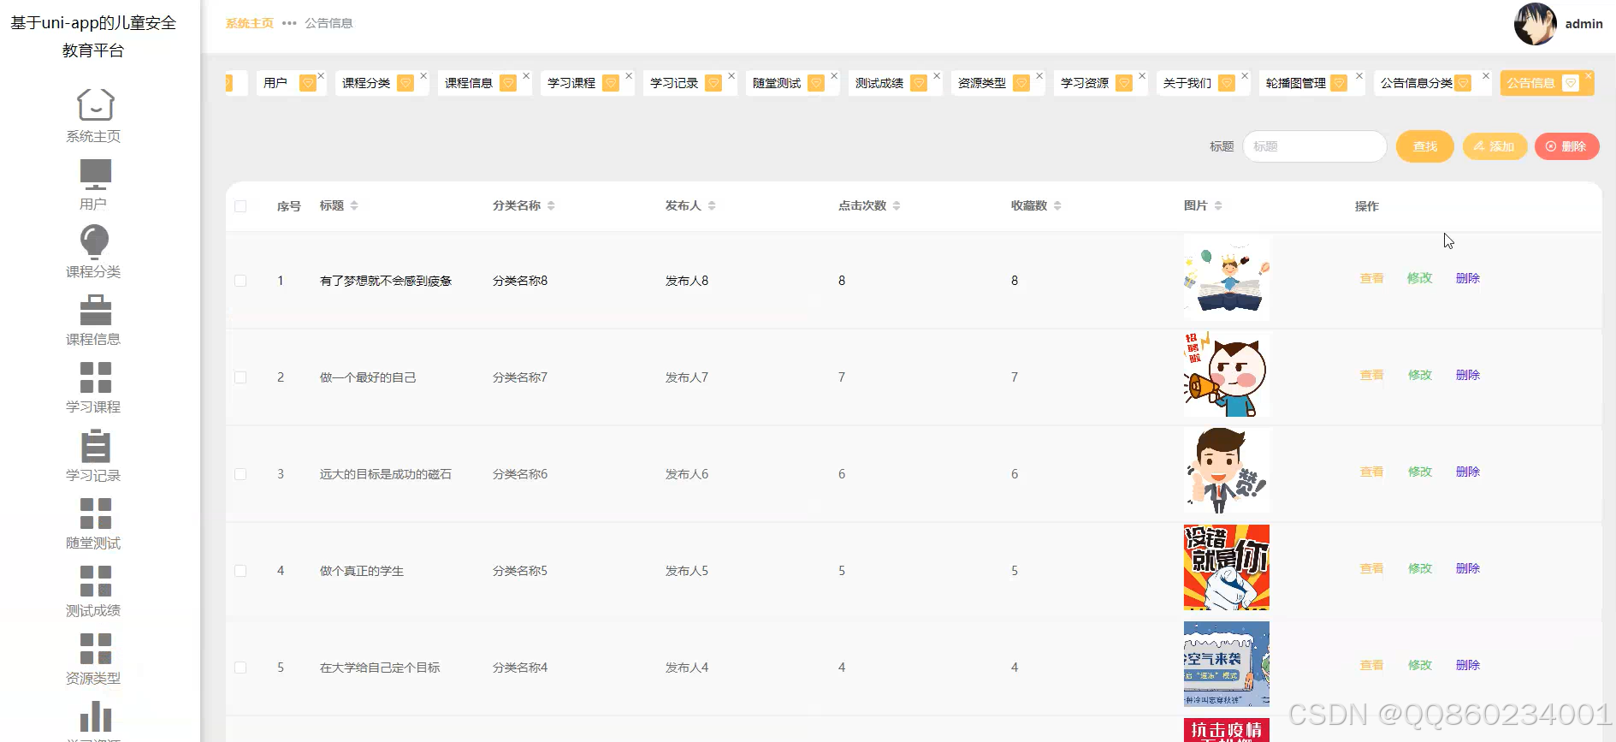
Task: Close the 学习资源 tab
Action: (1142, 76)
